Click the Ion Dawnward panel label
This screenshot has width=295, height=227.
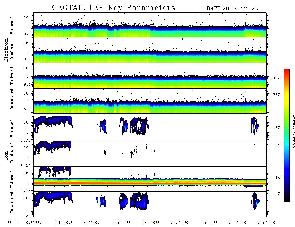click(x=12, y=202)
